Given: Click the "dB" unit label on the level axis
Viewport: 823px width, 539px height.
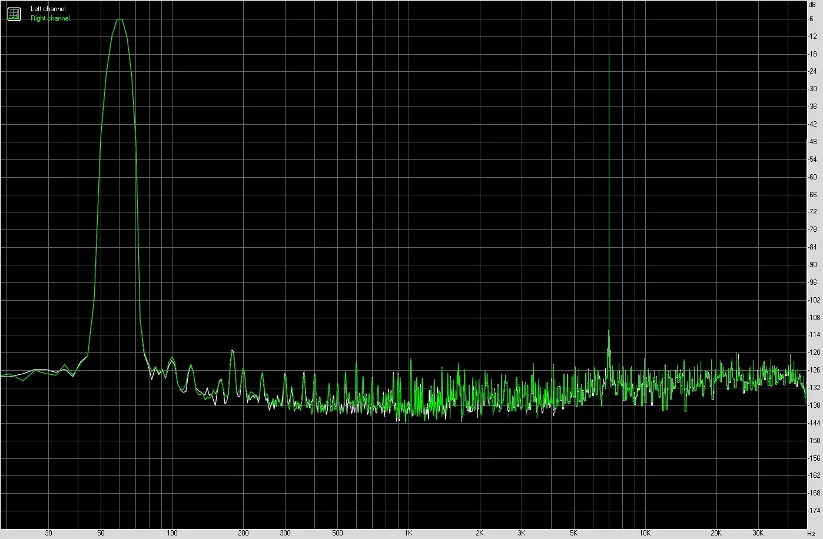Looking at the screenshot, I should (x=813, y=4).
